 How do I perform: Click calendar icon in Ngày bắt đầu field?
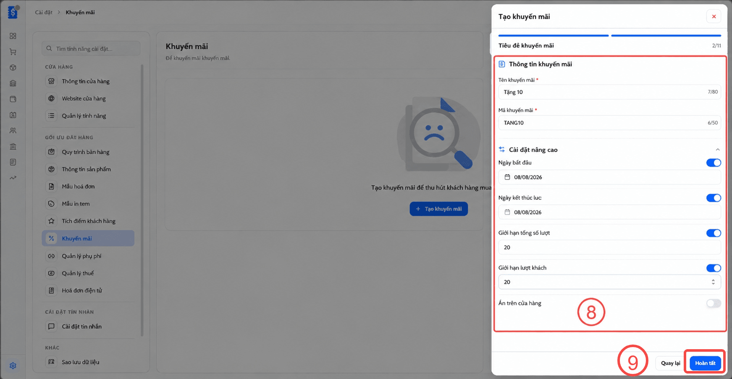pos(507,177)
